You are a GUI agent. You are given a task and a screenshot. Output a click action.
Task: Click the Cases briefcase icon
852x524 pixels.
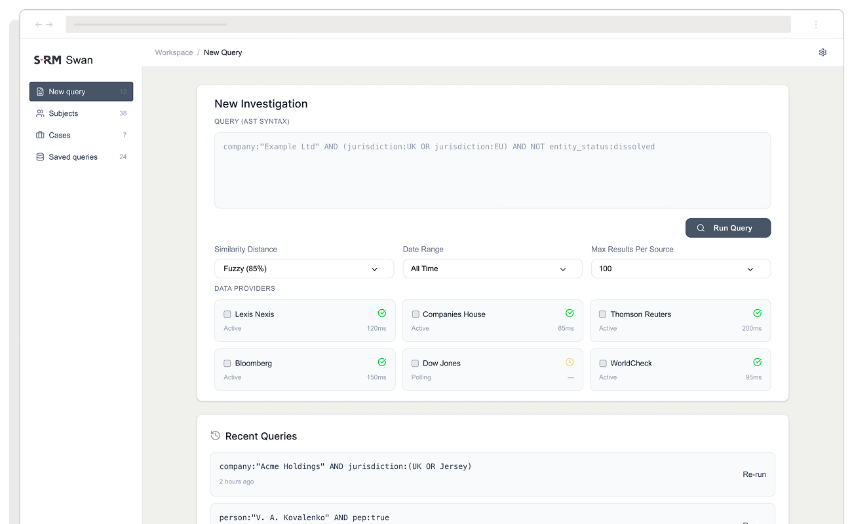[x=40, y=135]
